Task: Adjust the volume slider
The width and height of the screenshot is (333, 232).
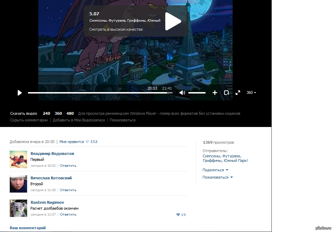Action: point(197,93)
